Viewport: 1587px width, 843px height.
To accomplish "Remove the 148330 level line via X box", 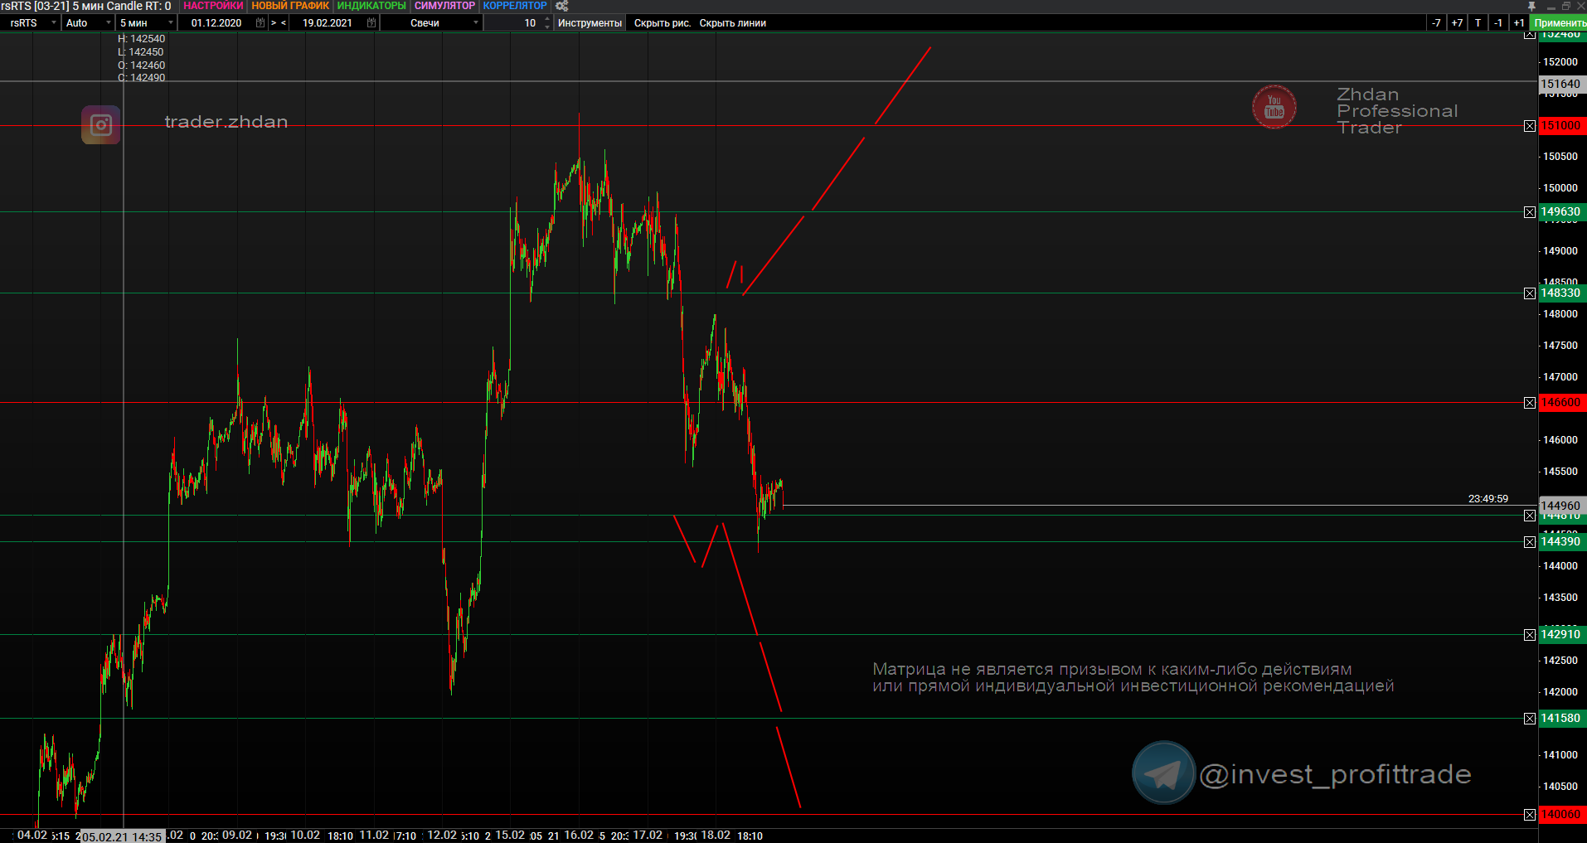I will tap(1530, 293).
